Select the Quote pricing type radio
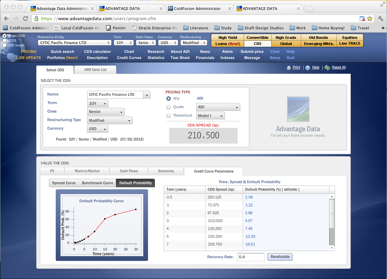Viewport: 387px width, 279px height. pos(169,107)
